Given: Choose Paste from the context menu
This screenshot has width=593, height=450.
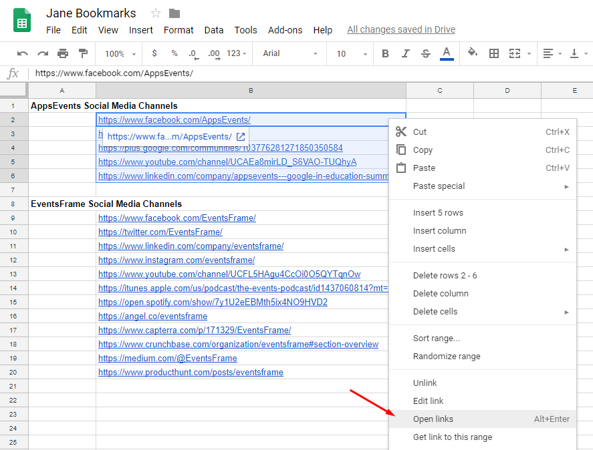Looking at the screenshot, I should [x=483, y=168].
